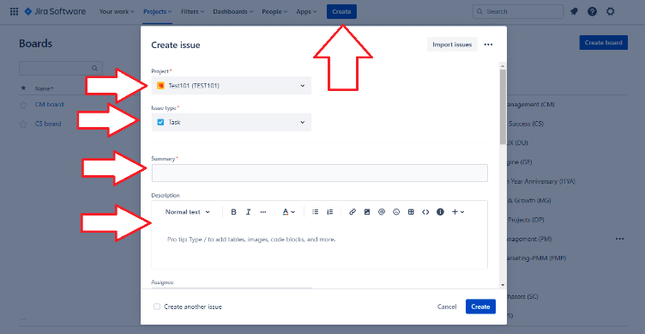Insert a link in description

tap(353, 212)
